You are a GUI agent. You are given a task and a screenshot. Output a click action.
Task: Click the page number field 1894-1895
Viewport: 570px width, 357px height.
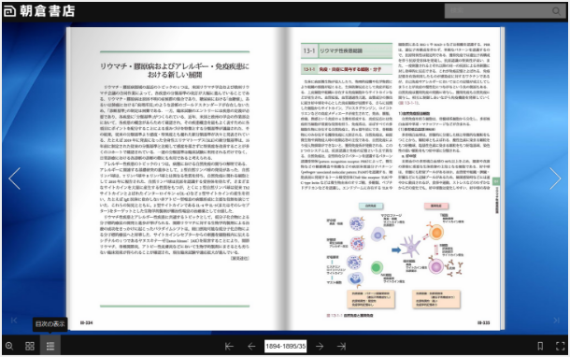click(x=285, y=346)
